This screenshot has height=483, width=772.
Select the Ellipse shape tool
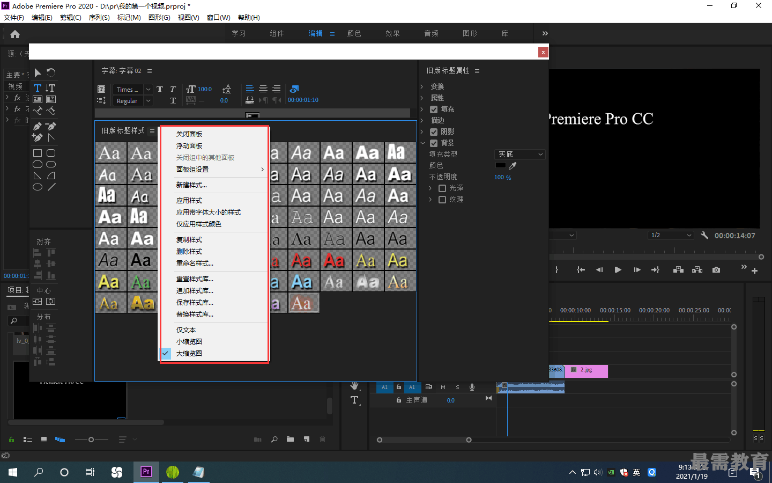pos(38,187)
